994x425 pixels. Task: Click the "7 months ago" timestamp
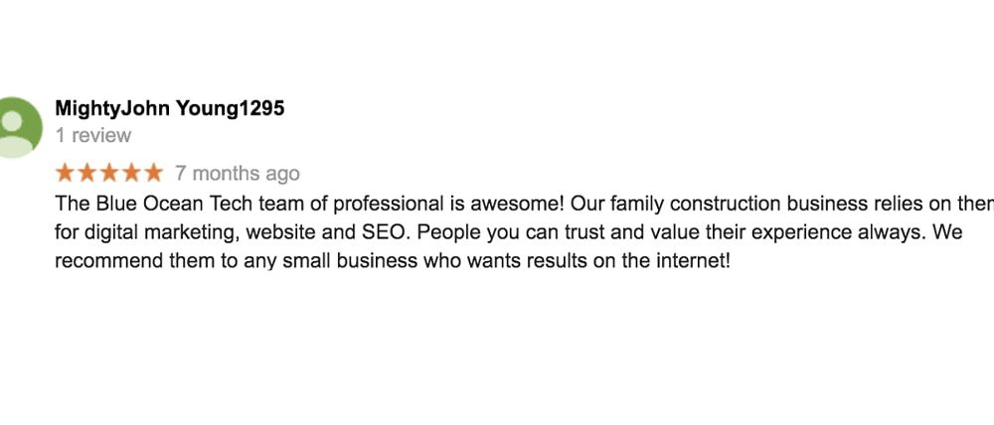tap(238, 174)
